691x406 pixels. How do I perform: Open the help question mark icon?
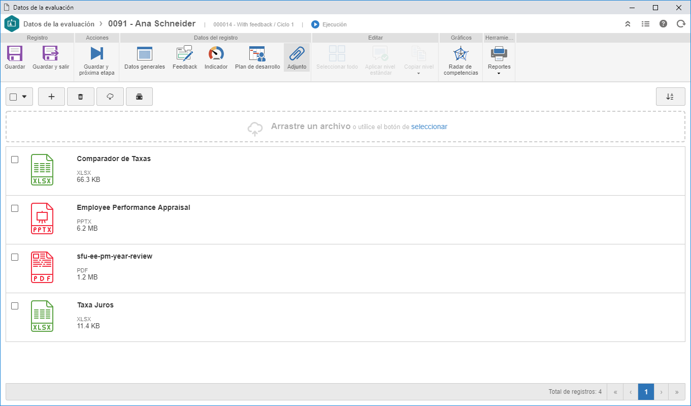(663, 24)
